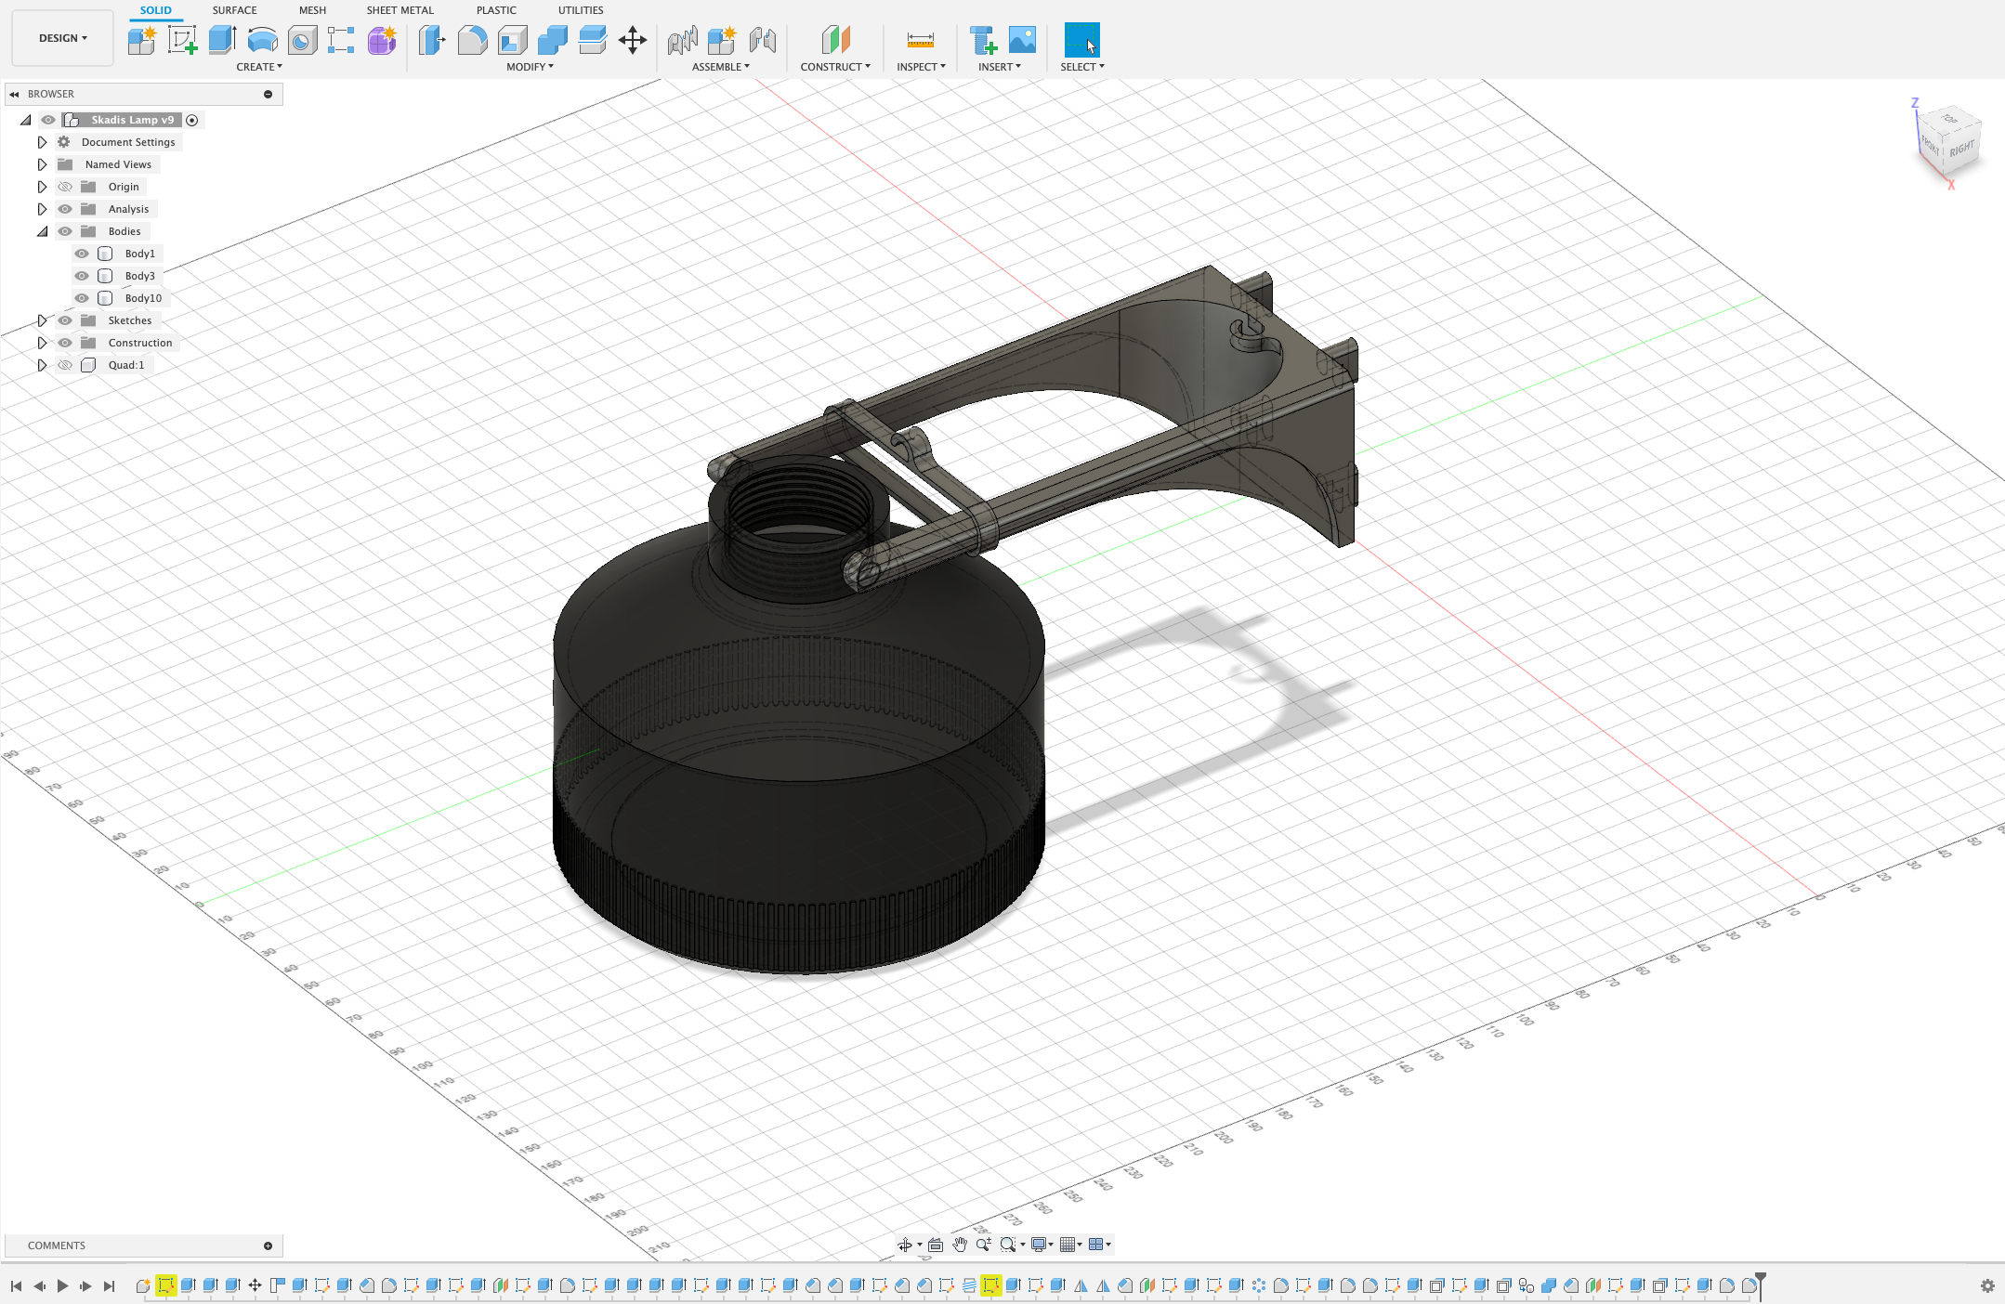Switch to the SHEET METAL tab

tap(400, 10)
